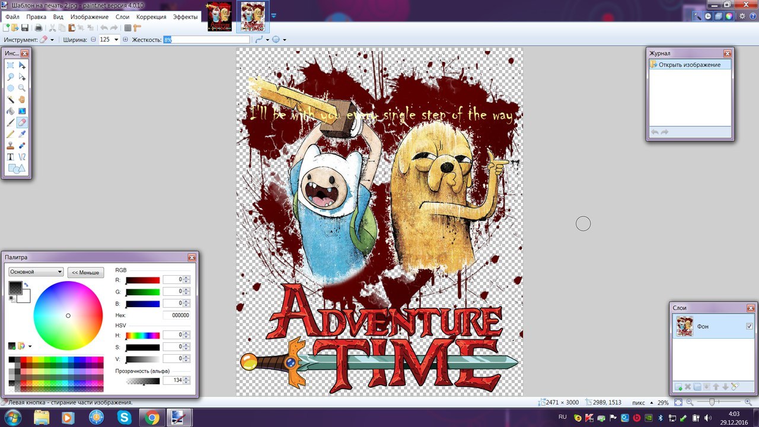This screenshot has height=427, width=759.
Task: Select the Paintbrush tool
Action: click(11, 123)
